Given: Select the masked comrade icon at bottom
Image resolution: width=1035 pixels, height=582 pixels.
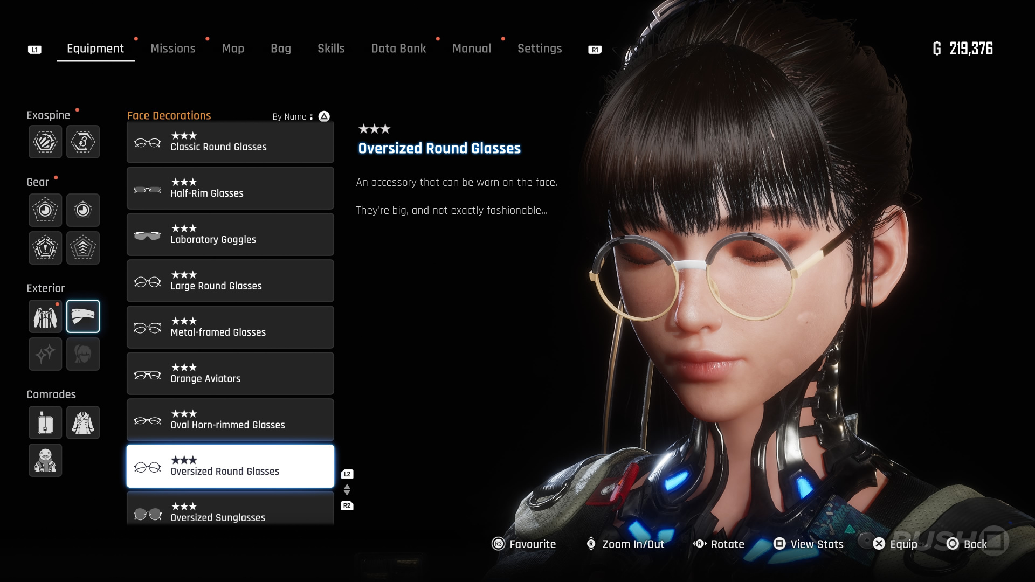Looking at the screenshot, I should [45, 460].
